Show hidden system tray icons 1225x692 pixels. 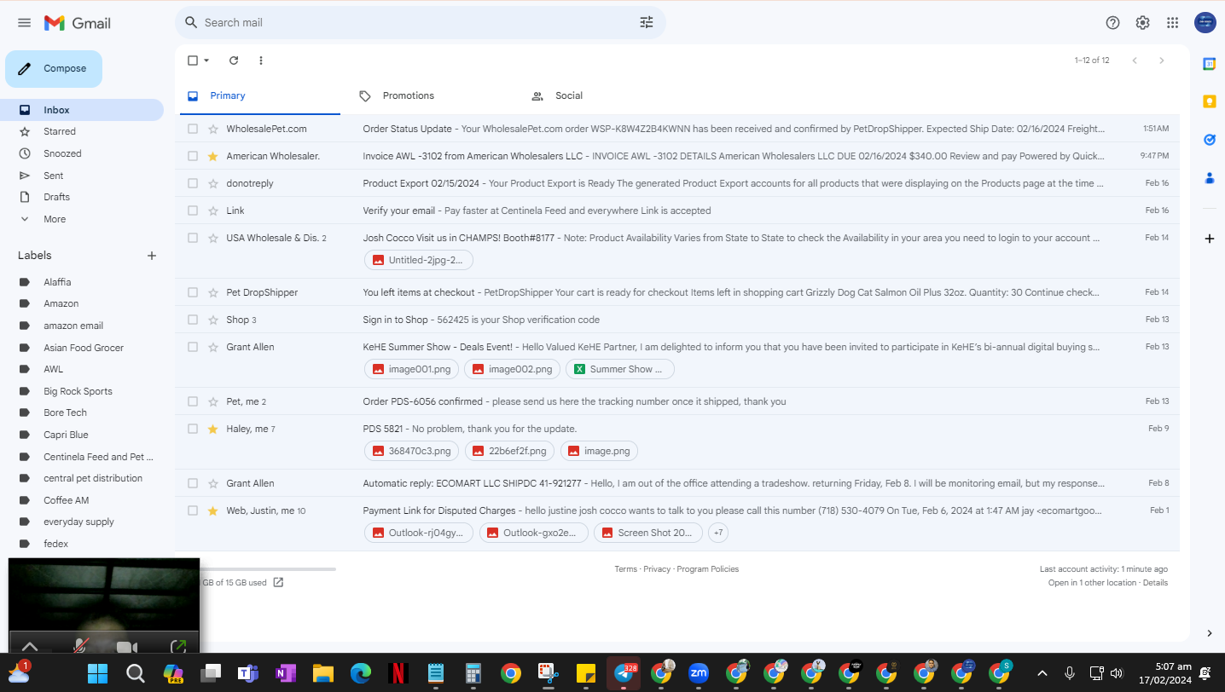pos(1042,673)
